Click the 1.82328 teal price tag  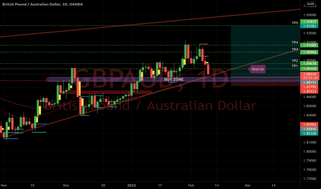click(309, 133)
